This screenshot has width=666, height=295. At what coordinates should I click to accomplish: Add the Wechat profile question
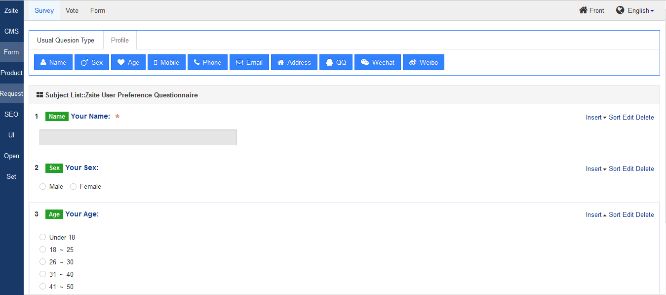tap(378, 62)
